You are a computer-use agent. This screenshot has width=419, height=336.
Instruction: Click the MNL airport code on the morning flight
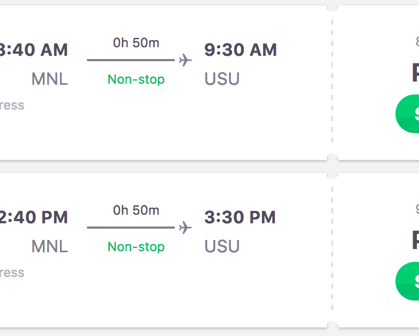point(50,79)
